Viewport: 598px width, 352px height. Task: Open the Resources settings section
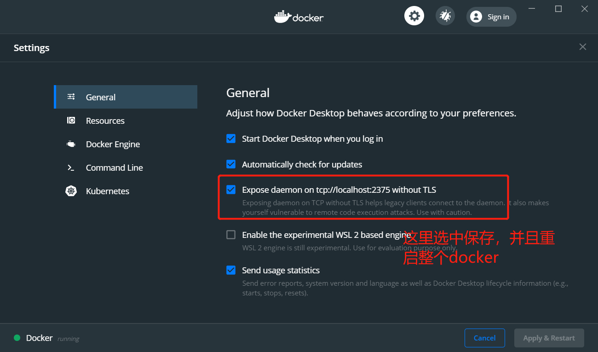coord(105,121)
